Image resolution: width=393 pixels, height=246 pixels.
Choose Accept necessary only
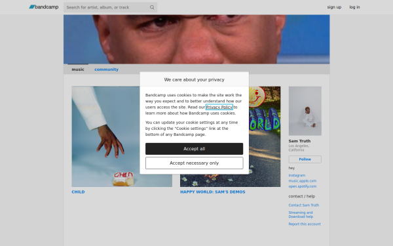[195, 163]
